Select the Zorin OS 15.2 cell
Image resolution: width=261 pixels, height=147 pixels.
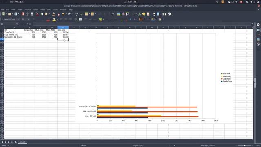point(14,32)
